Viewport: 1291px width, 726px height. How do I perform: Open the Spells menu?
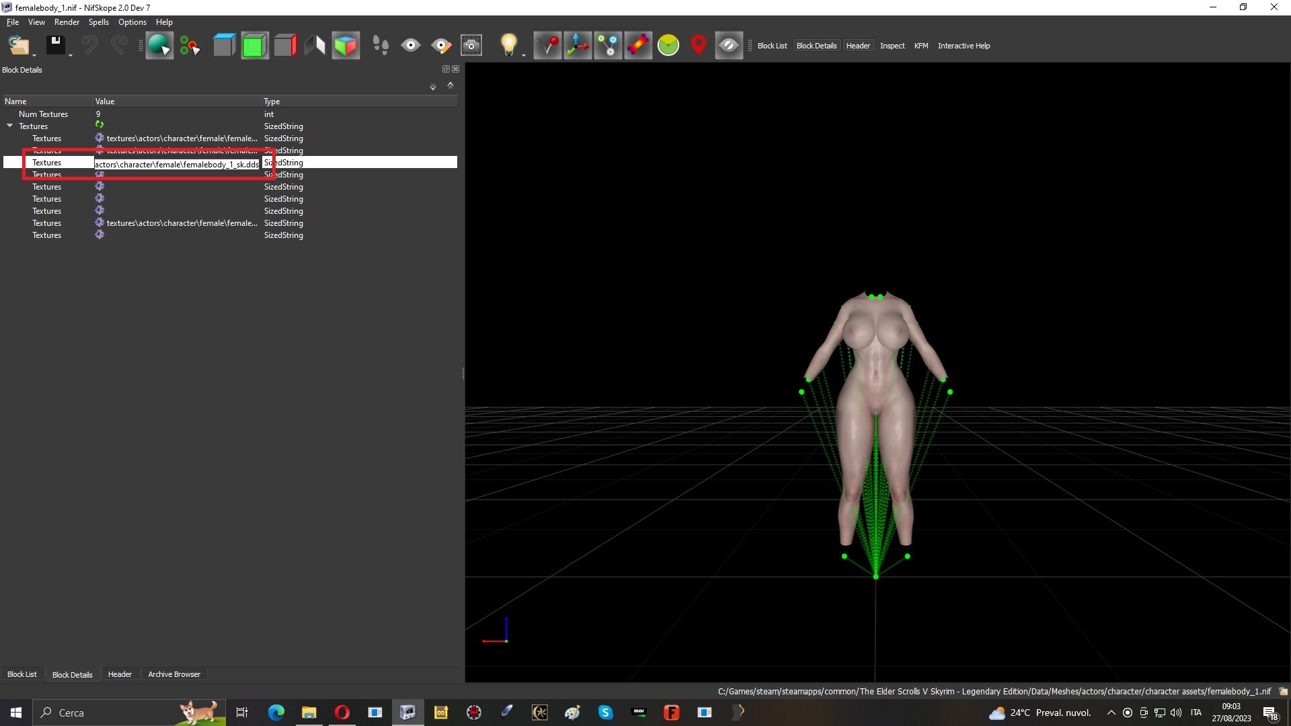[x=98, y=22]
